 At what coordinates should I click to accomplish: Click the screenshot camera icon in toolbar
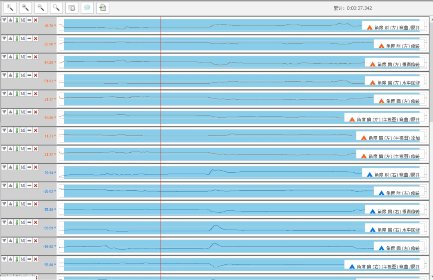click(x=72, y=7)
